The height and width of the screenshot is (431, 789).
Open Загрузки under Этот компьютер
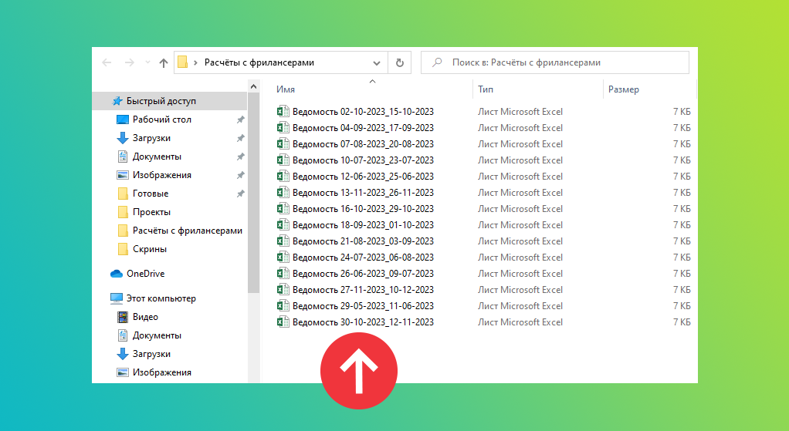(x=151, y=354)
